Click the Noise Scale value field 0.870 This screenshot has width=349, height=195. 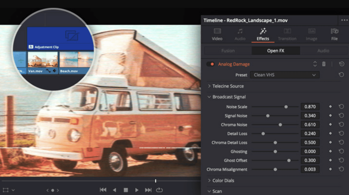pos(310,107)
